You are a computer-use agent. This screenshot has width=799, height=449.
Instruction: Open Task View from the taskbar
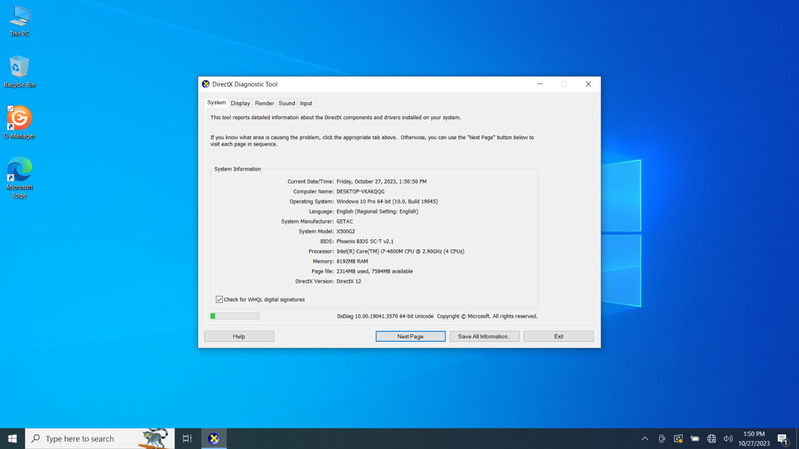pyautogui.click(x=187, y=439)
